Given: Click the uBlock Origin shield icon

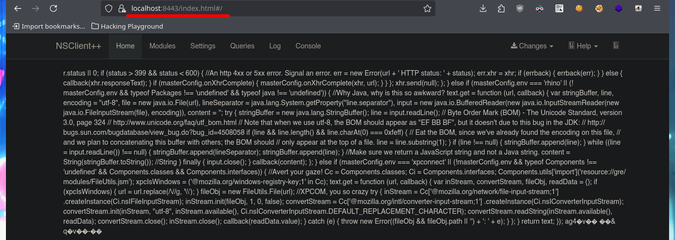Looking at the screenshot, I should pyautogui.click(x=519, y=8).
